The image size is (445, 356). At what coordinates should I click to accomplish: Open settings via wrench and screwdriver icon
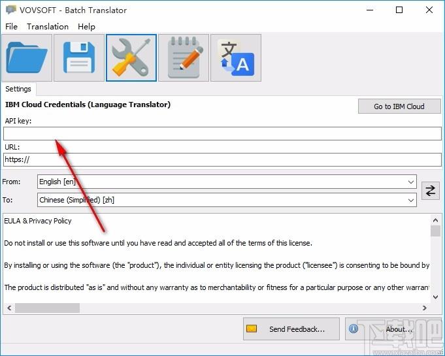(131, 58)
